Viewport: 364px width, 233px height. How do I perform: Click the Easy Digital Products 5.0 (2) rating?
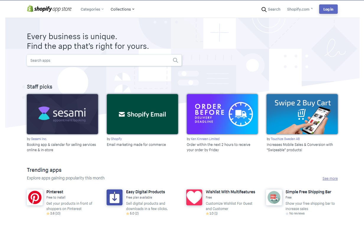pyautogui.click(x=133, y=214)
